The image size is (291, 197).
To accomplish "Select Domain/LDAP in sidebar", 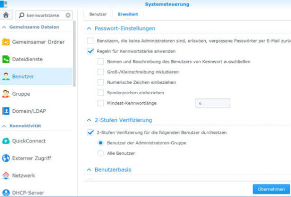I will (x=36, y=111).
